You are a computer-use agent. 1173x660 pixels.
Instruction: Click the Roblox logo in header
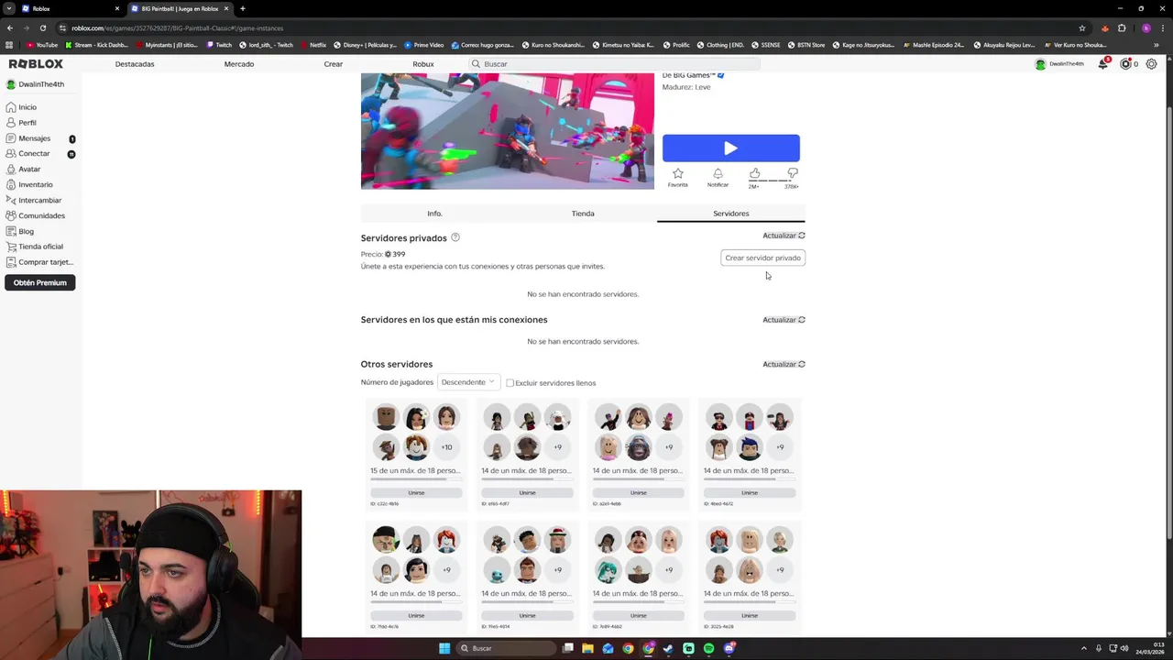point(36,64)
